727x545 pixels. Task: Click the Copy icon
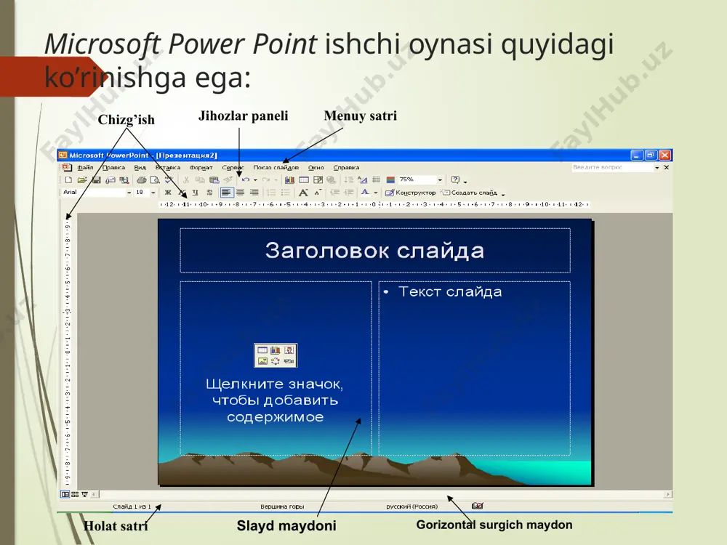(x=200, y=179)
